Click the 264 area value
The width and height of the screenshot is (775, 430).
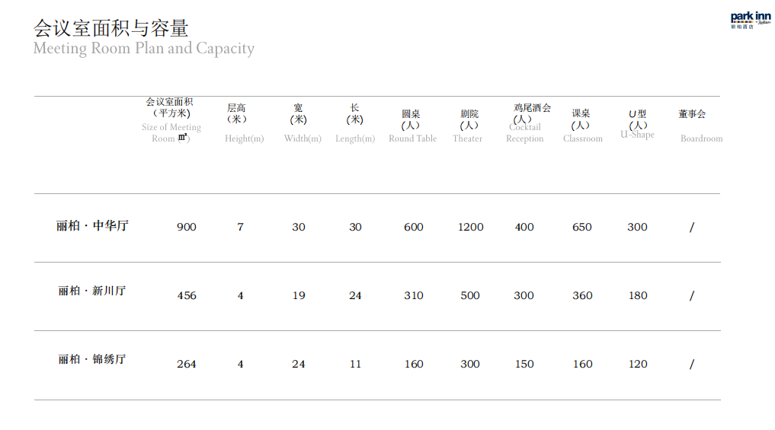click(x=187, y=365)
